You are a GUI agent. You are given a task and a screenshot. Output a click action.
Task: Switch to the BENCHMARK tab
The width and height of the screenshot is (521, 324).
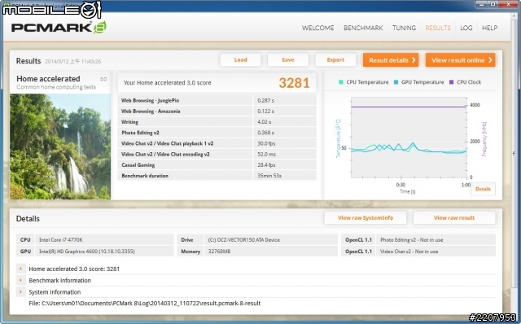pos(363,28)
